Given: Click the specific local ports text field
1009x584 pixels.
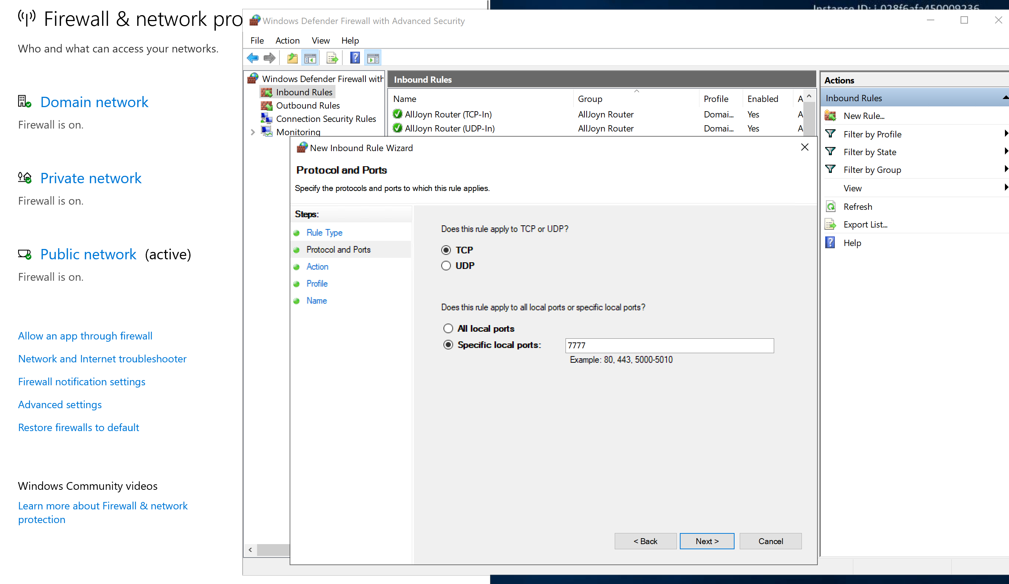Looking at the screenshot, I should 669,346.
